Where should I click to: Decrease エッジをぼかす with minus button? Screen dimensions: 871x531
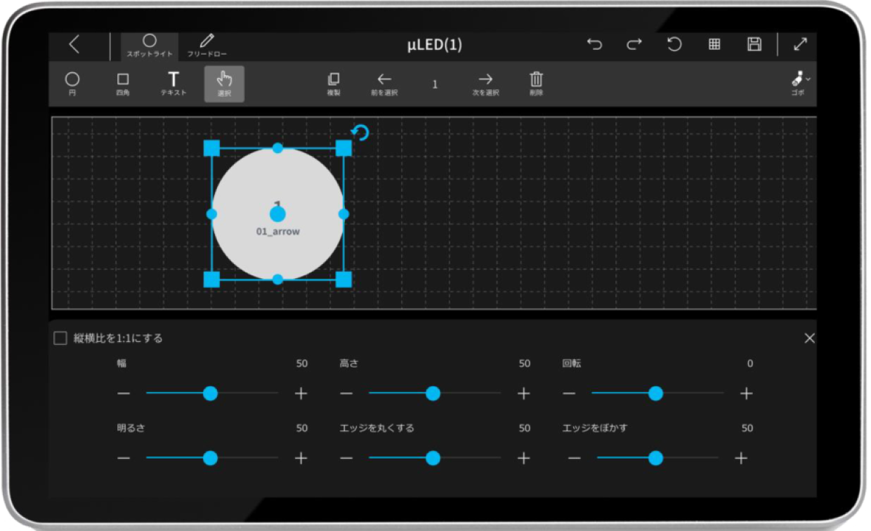click(574, 458)
